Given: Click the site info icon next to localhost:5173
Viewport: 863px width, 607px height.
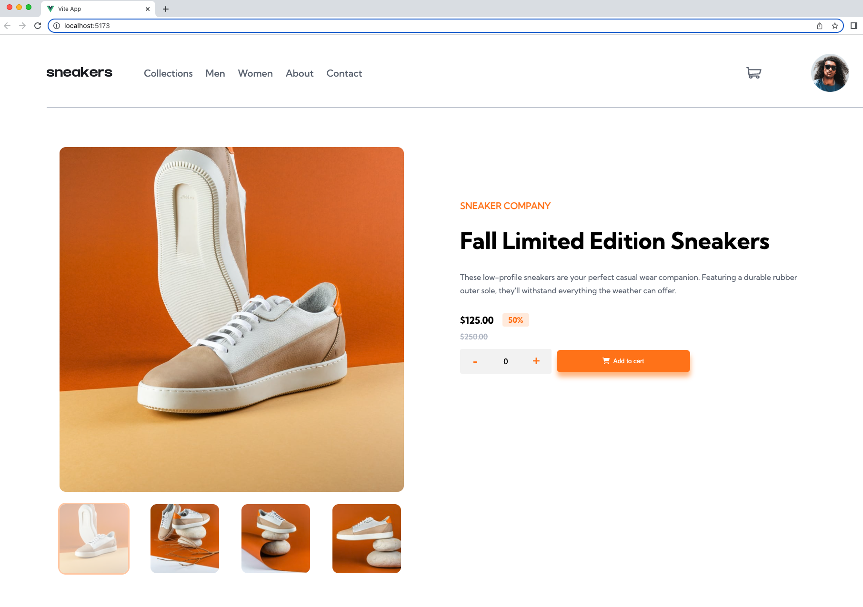Looking at the screenshot, I should point(57,26).
